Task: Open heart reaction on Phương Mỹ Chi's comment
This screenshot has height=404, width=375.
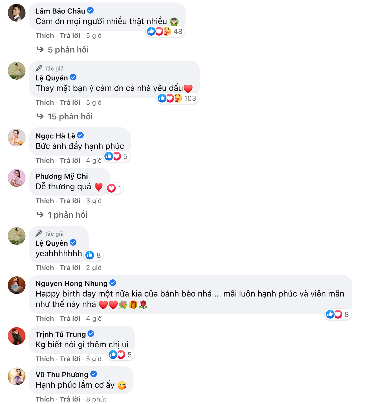Action: coord(115,188)
